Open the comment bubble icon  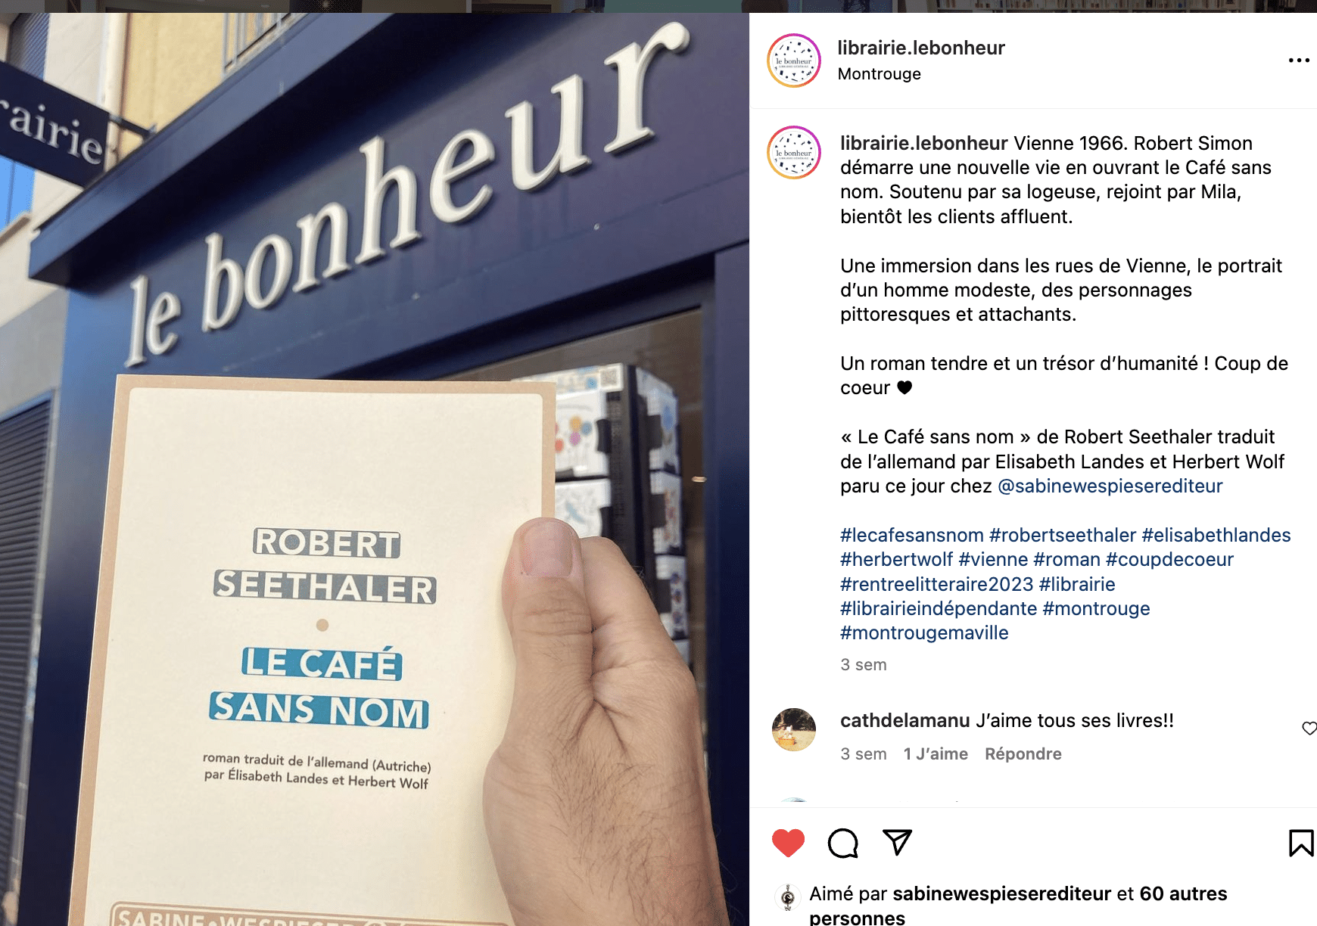point(843,843)
